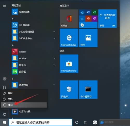
Task: Open the PowerPoint icon in the Office group tile
Action: pos(88,18)
